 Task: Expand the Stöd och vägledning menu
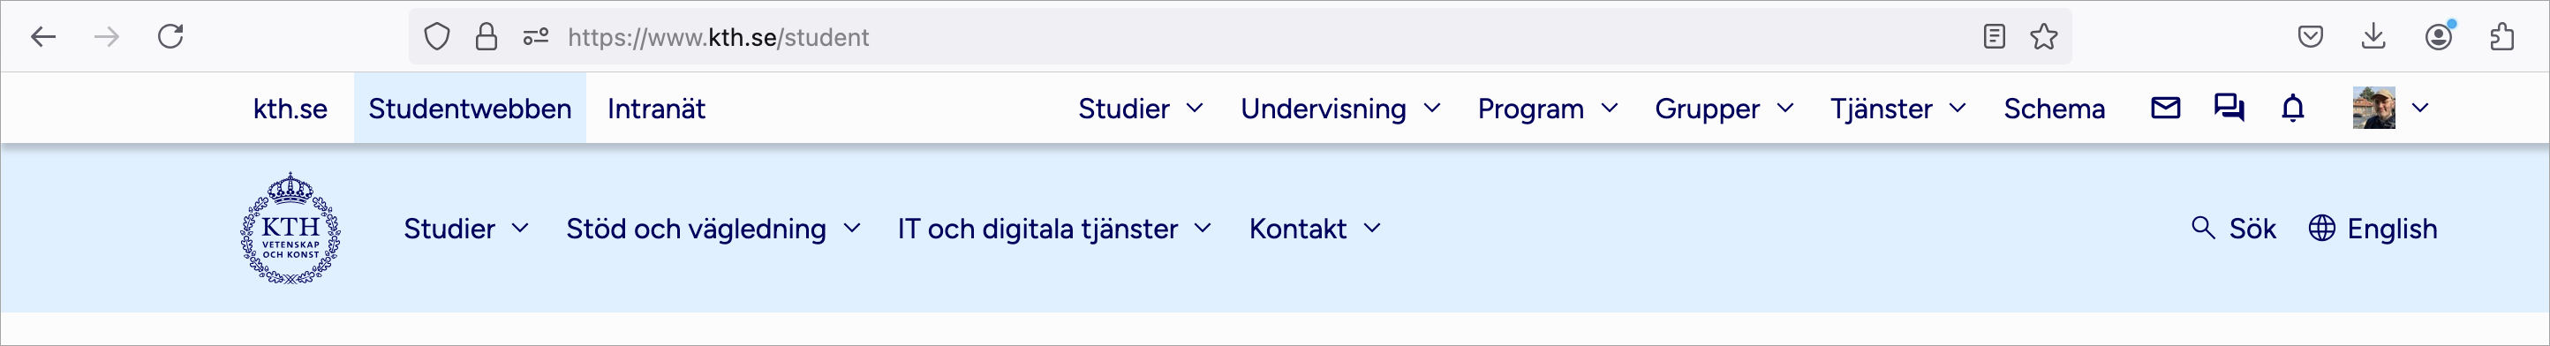pos(713,229)
